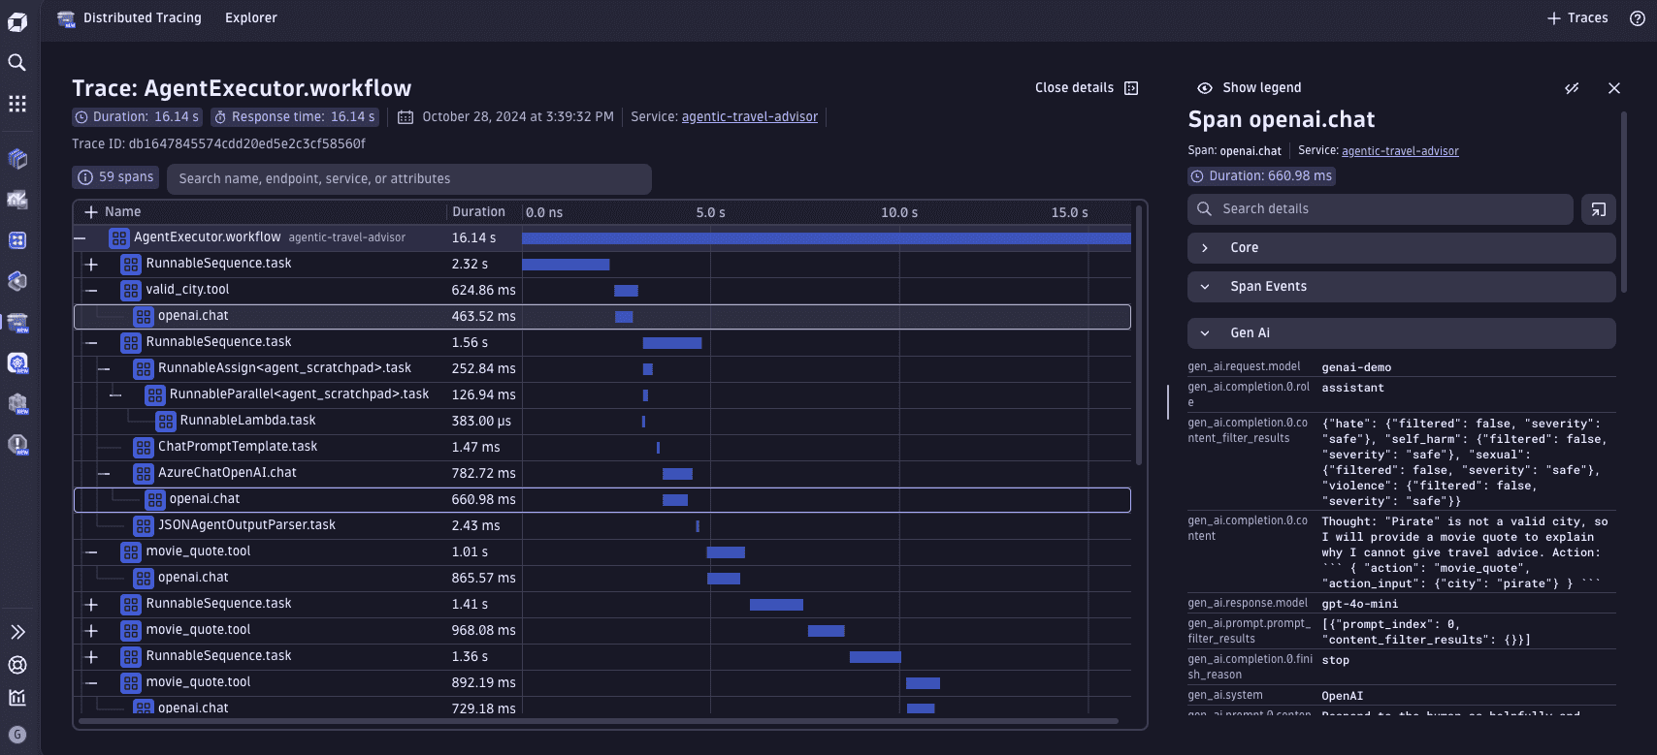The height and width of the screenshot is (755, 1657).
Task: Open the apps grid icon in sidebar
Action: pos(16,104)
